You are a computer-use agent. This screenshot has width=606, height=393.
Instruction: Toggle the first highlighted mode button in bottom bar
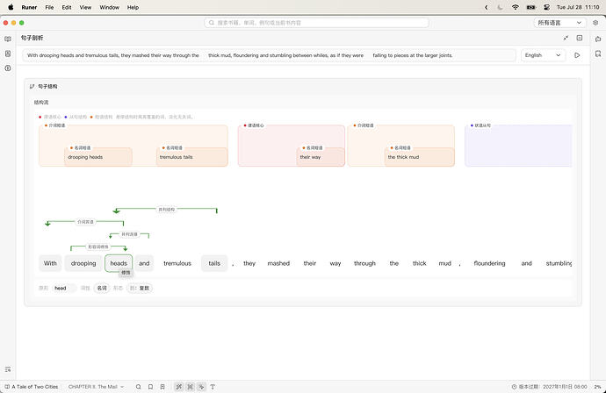[x=179, y=387]
